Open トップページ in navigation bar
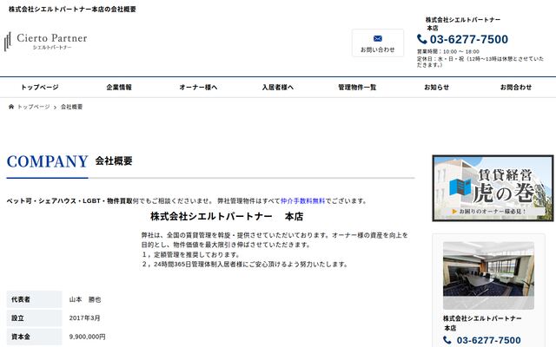The width and height of the screenshot is (556, 347). pyautogui.click(x=40, y=87)
